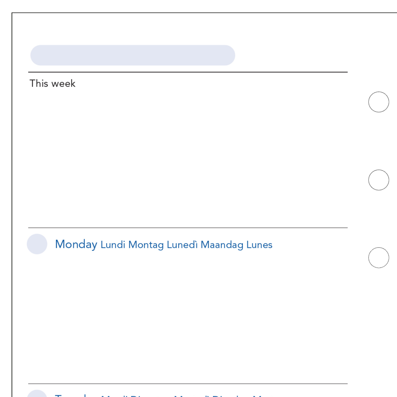Click the partially visible Tuesday date circle
The width and height of the screenshot is (397, 397).
click(37, 394)
